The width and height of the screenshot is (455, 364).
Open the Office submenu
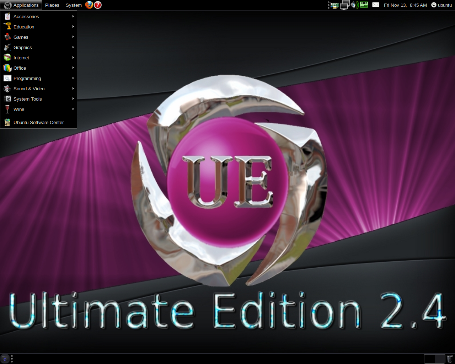coord(39,68)
